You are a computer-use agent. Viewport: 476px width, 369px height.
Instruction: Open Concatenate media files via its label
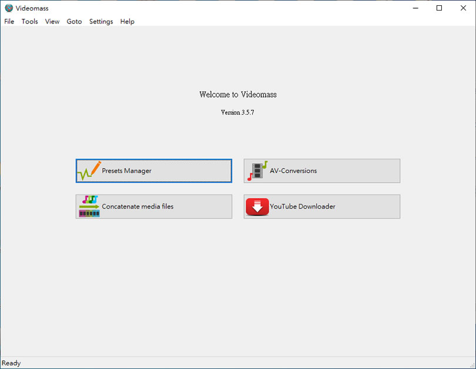pos(138,206)
